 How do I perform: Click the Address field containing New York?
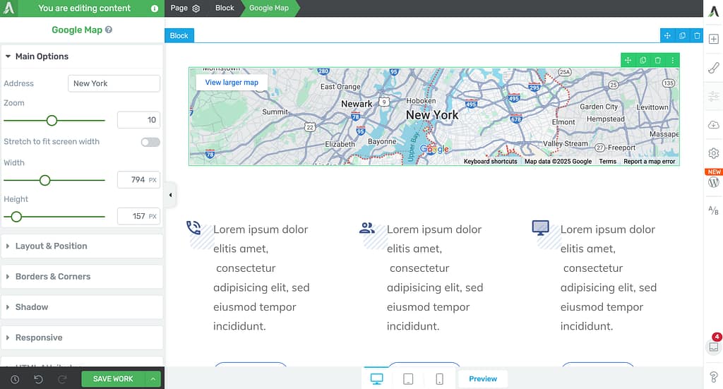[x=114, y=83]
